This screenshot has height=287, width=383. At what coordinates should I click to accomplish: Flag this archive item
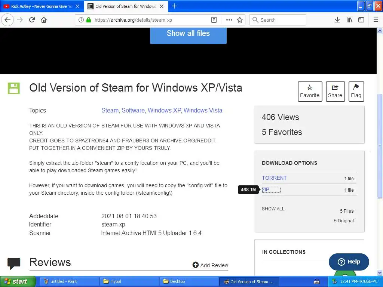point(356,92)
